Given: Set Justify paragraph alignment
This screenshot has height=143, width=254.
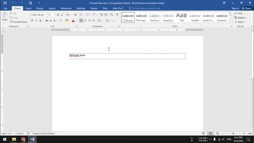Looking at the screenshot, I should coord(94,21).
